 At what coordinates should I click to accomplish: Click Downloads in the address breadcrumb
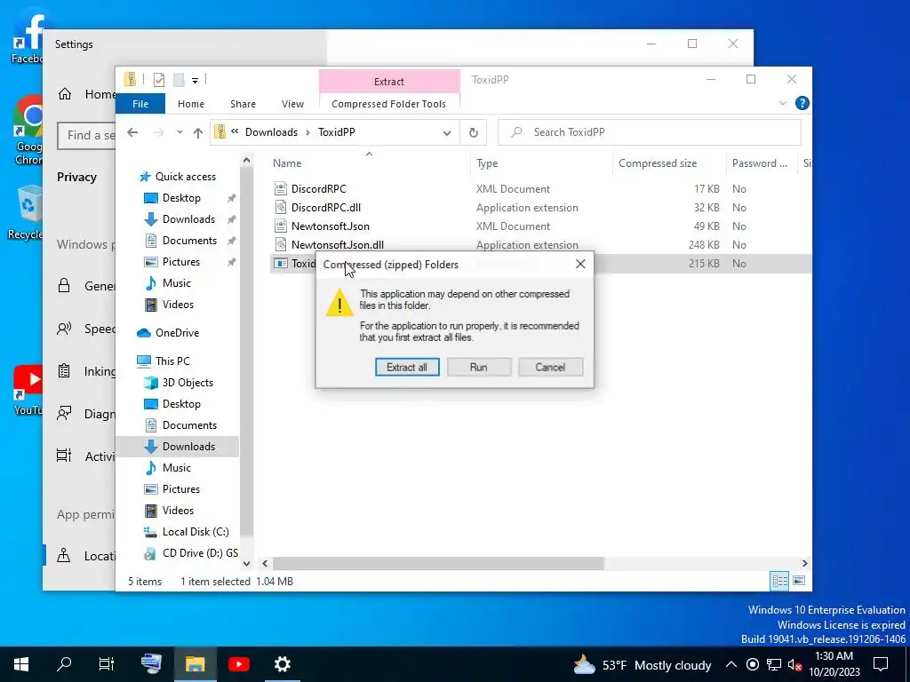[271, 132]
